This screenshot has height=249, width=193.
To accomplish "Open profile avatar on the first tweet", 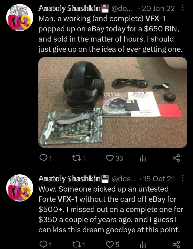I will [x=20, y=17].
